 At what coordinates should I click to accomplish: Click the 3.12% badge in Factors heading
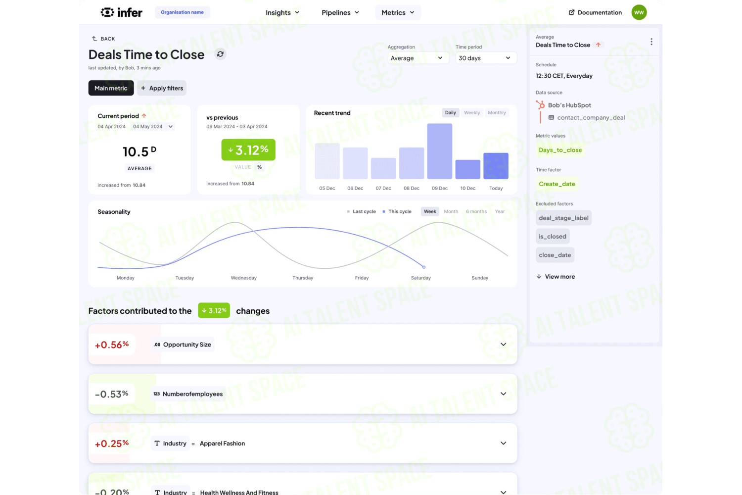tap(214, 310)
